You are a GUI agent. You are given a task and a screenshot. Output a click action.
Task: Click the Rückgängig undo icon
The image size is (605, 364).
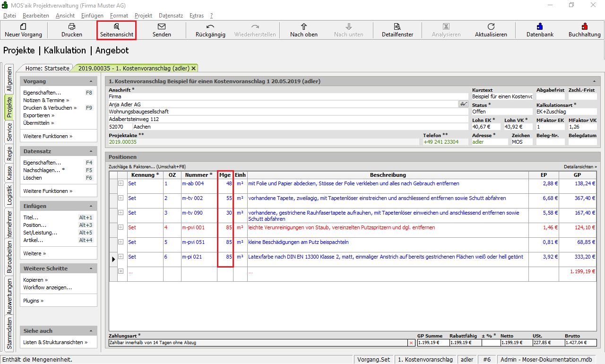pyautogui.click(x=210, y=26)
